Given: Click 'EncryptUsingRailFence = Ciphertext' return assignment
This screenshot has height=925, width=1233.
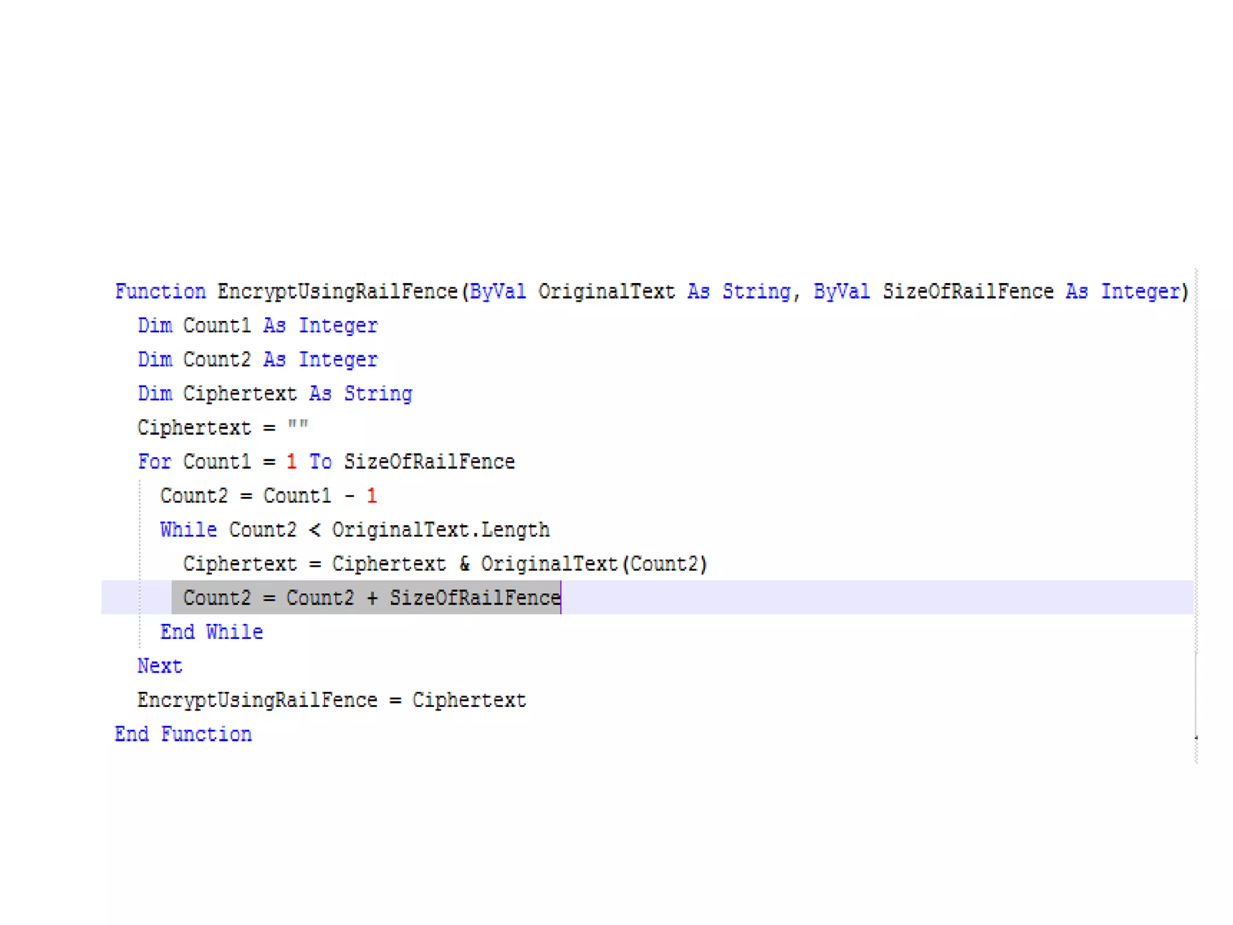Looking at the screenshot, I should coord(331,700).
